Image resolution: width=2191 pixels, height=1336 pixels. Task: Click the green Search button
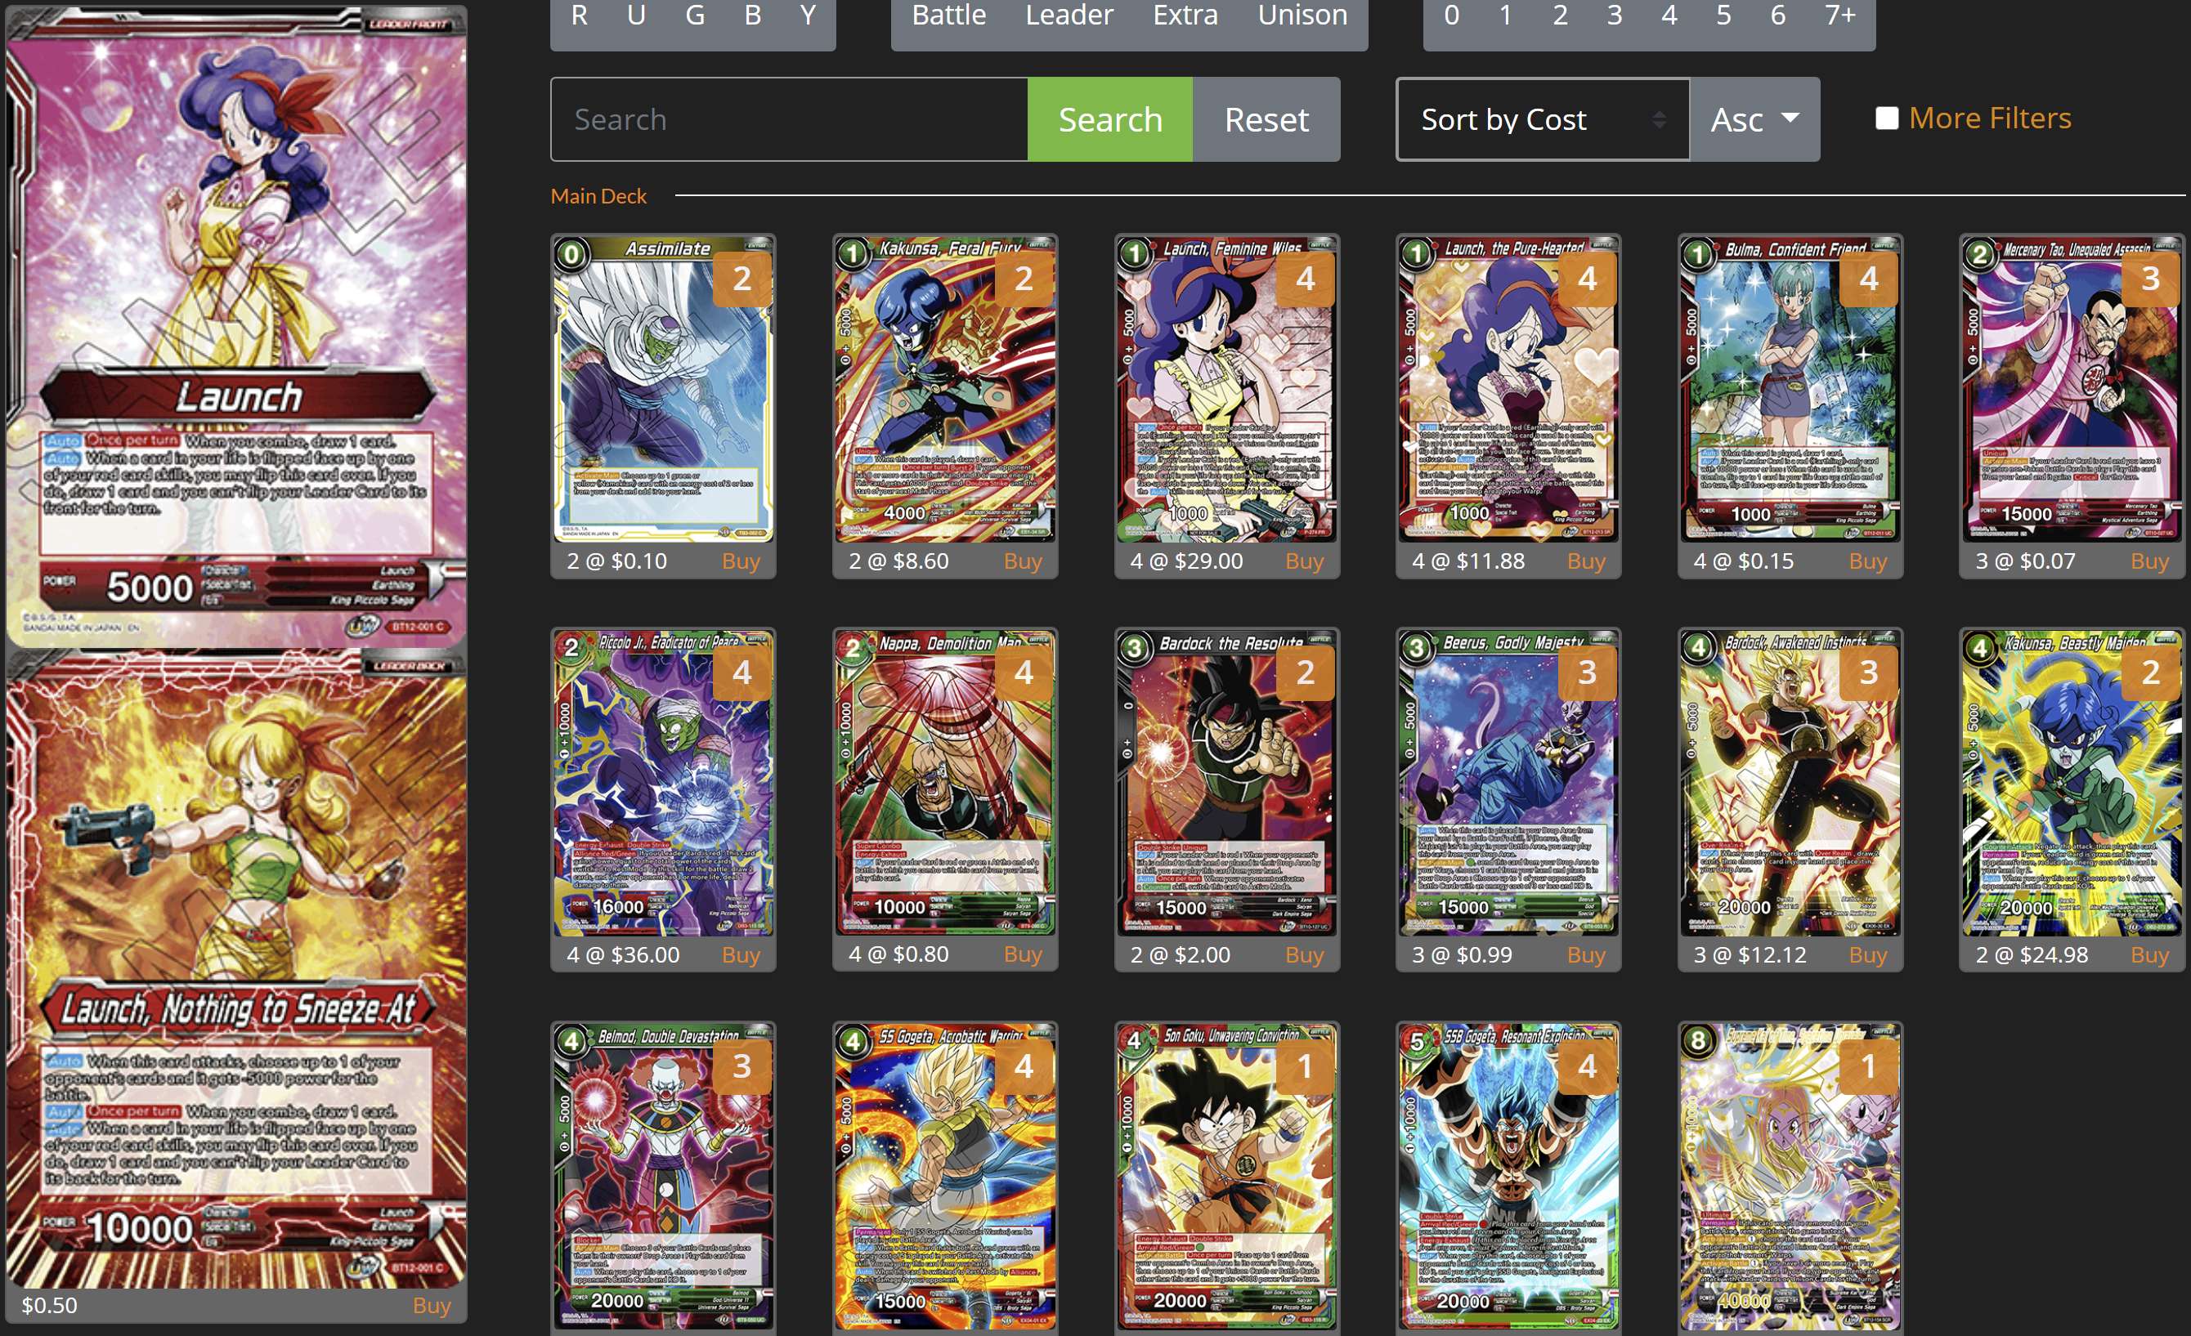coord(1109,119)
